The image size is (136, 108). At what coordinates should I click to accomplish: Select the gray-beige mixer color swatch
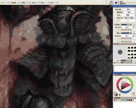pyautogui.click(x=117, y=100)
